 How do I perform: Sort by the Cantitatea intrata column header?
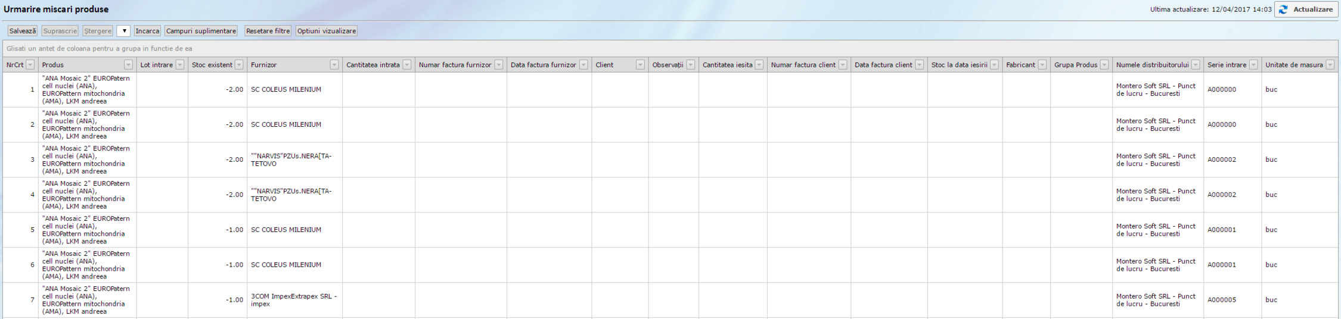(x=372, y=65)
